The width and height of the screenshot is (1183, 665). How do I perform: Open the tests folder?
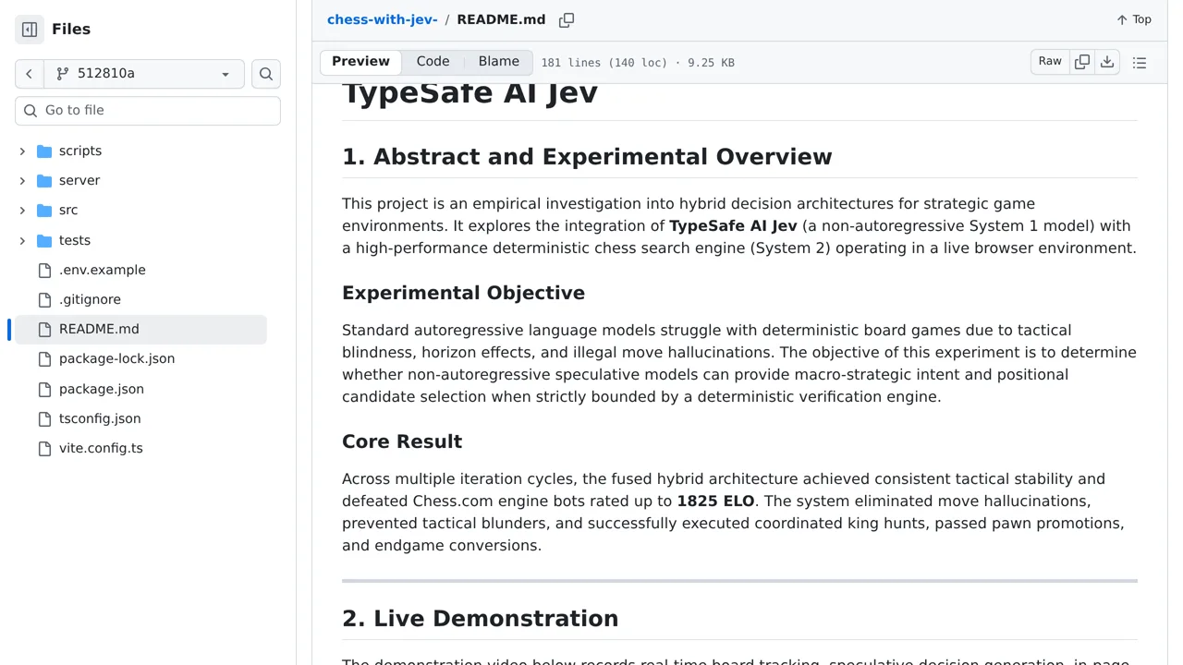pyautogui.click(x=75, y=240)
